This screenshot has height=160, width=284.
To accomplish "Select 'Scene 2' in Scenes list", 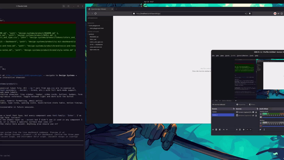I will point(223,115).
